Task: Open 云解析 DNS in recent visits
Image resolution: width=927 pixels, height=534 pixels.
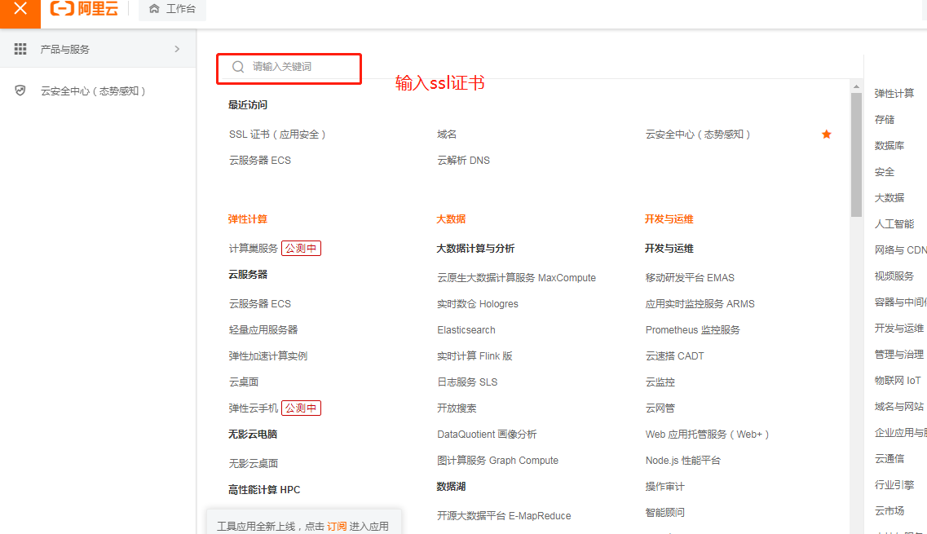Action: (x=463, y=161)
